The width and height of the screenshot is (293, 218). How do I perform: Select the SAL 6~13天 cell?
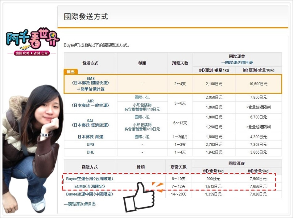180,123
